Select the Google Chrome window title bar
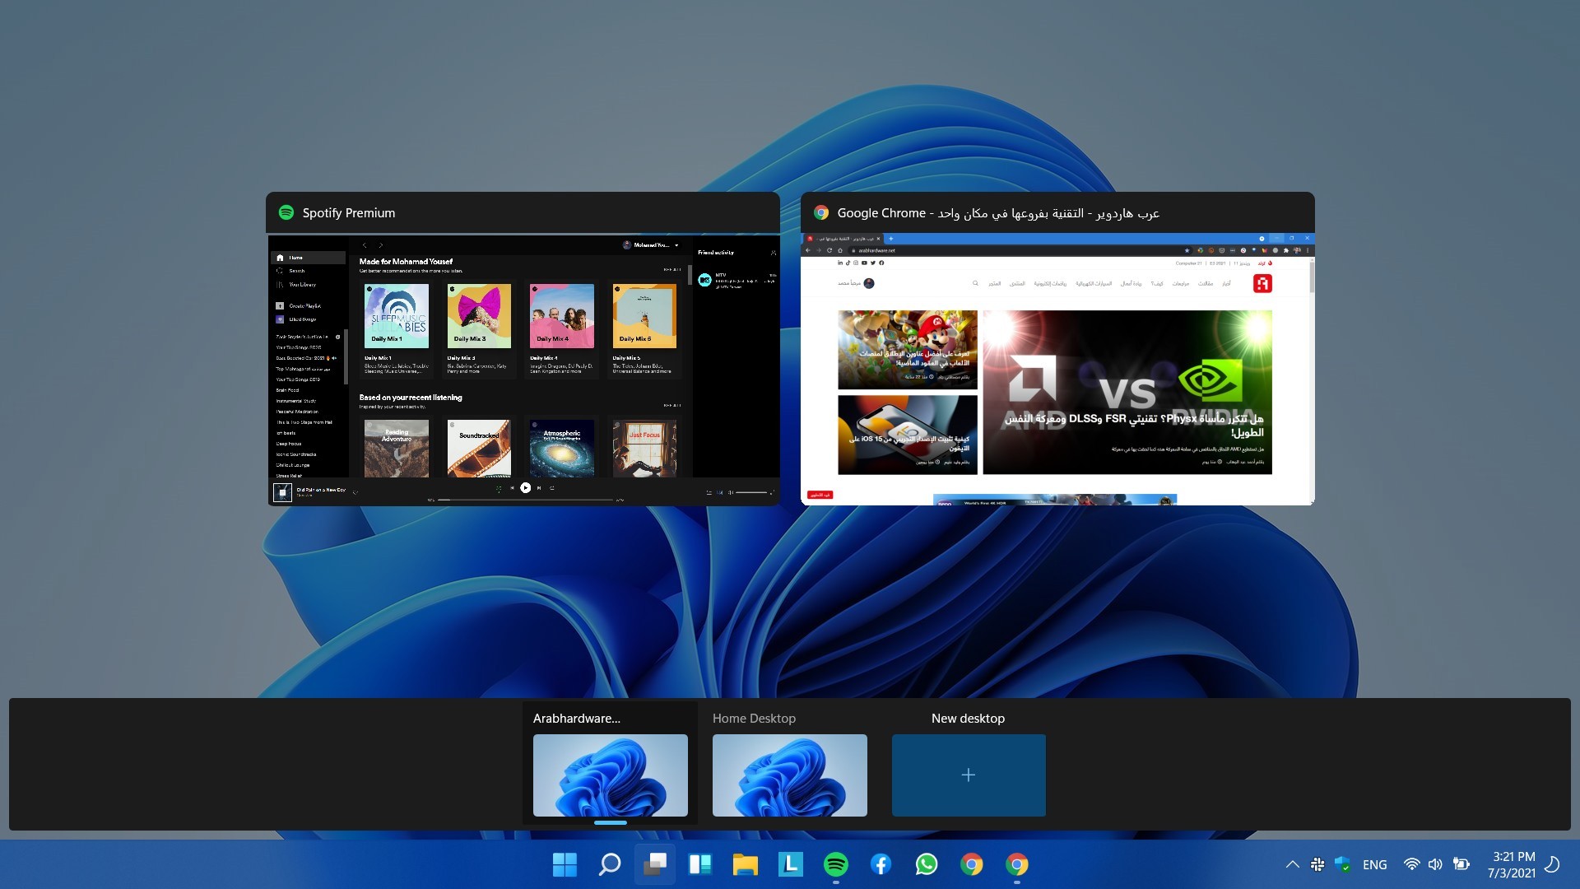This screenshot has height=889, width=1580. coord(1057,212)
